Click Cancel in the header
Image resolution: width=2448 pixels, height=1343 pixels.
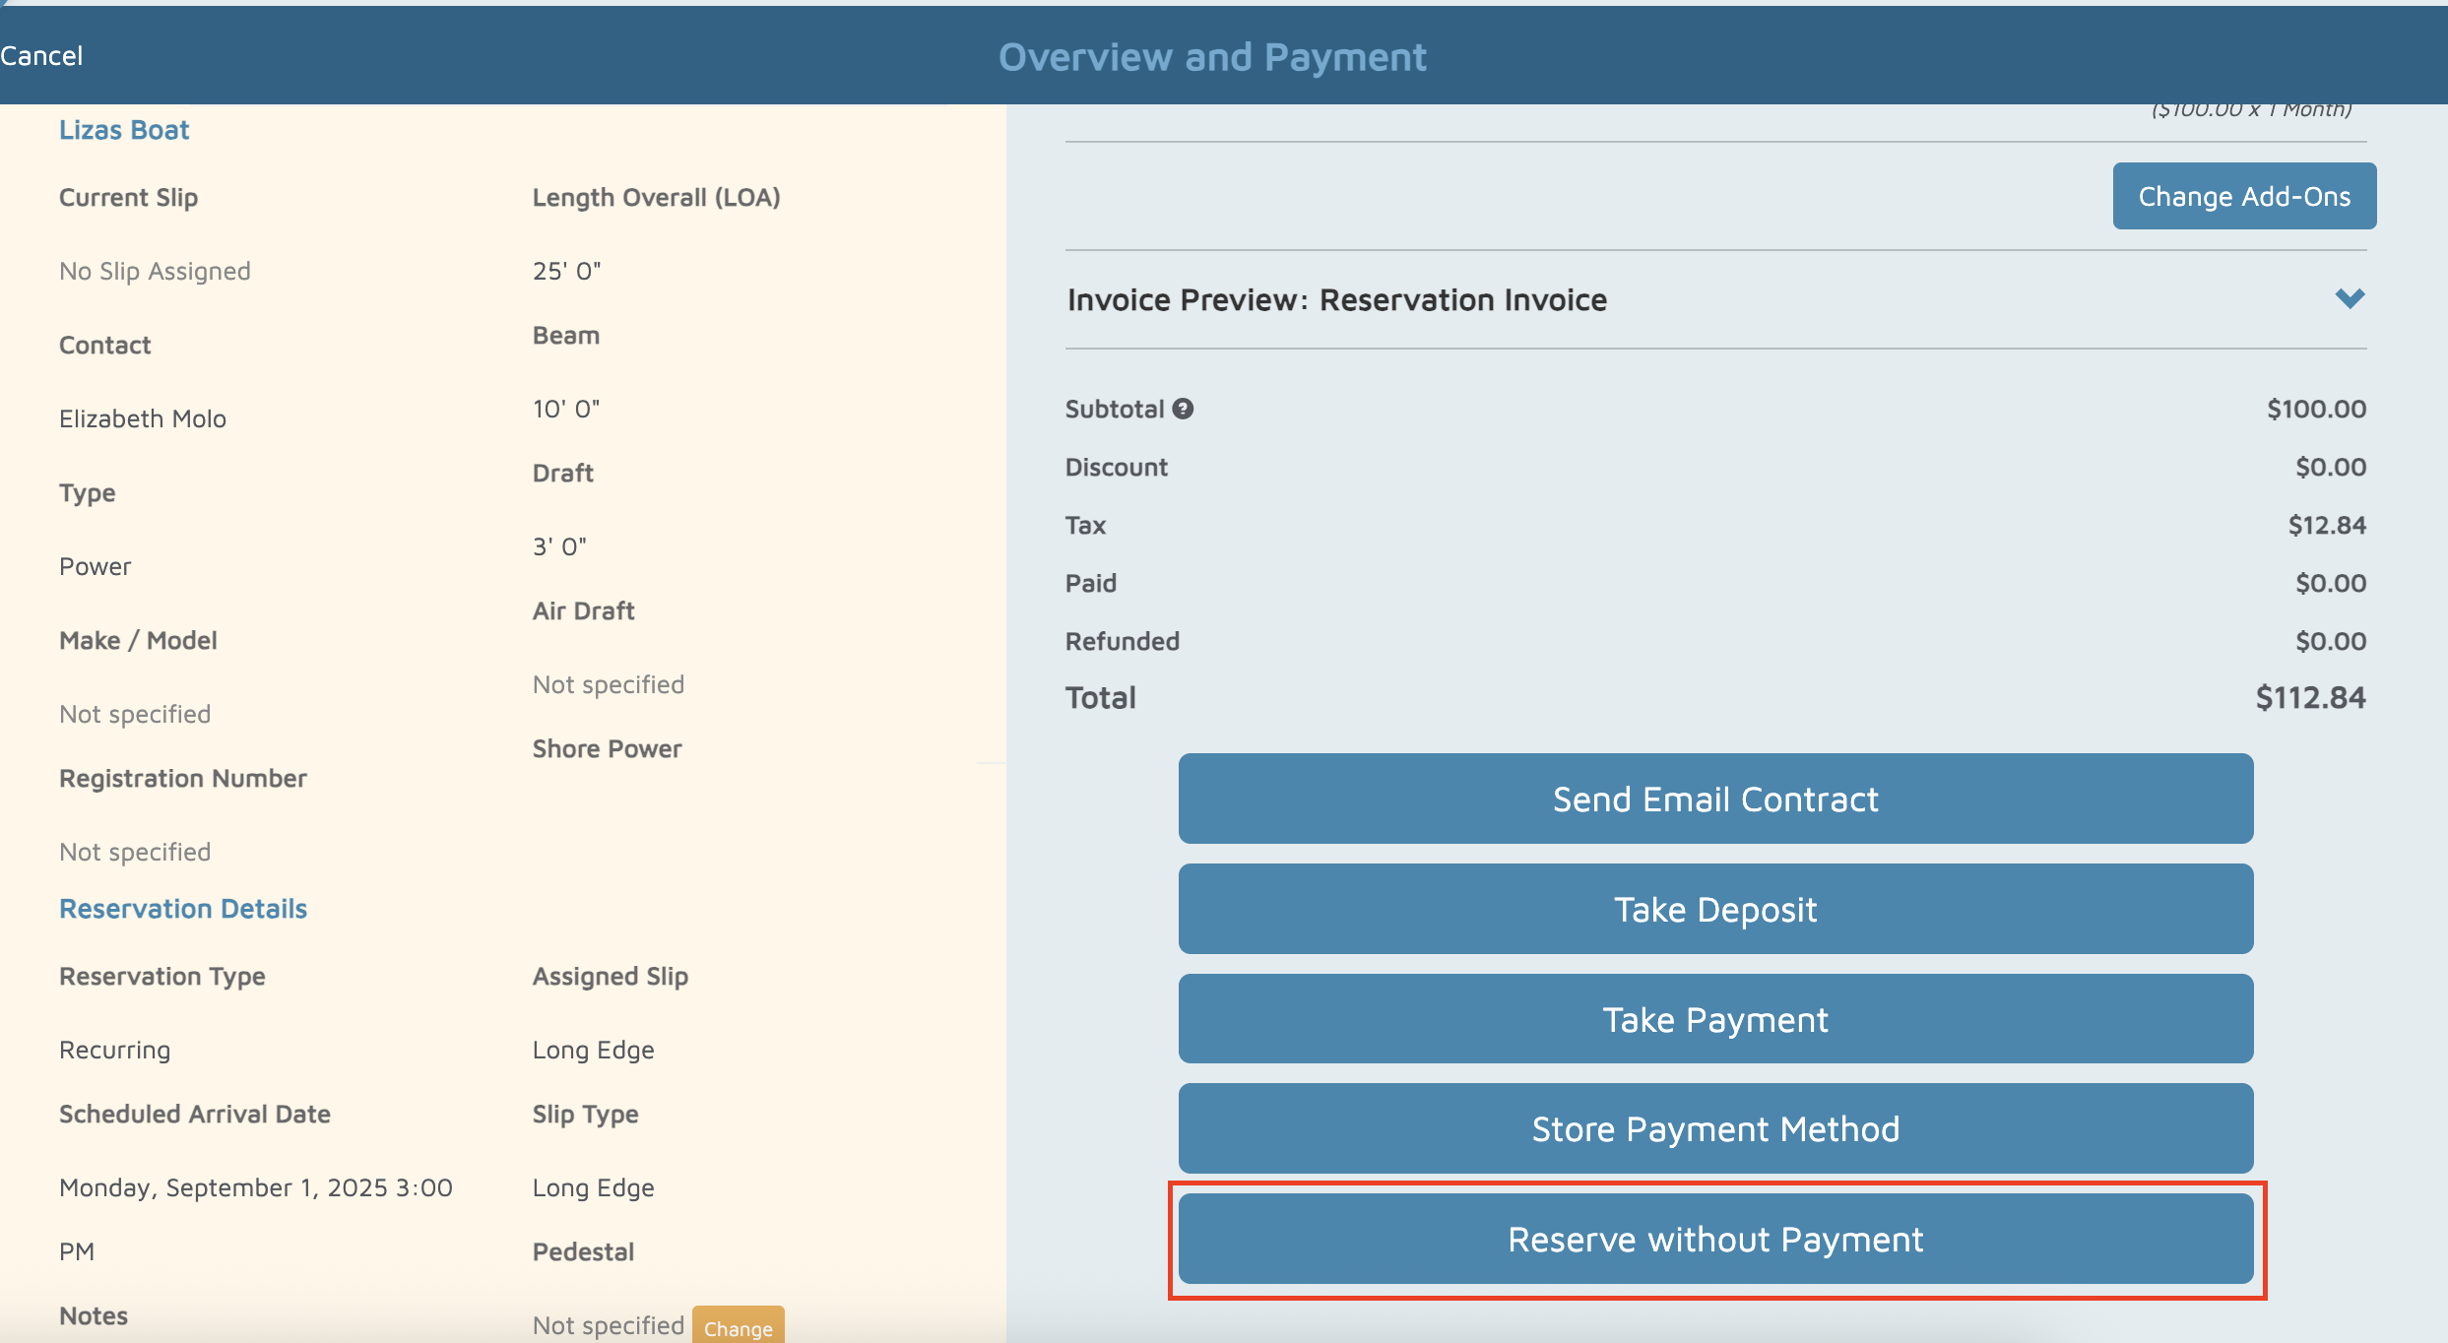(x=41, y=56)
